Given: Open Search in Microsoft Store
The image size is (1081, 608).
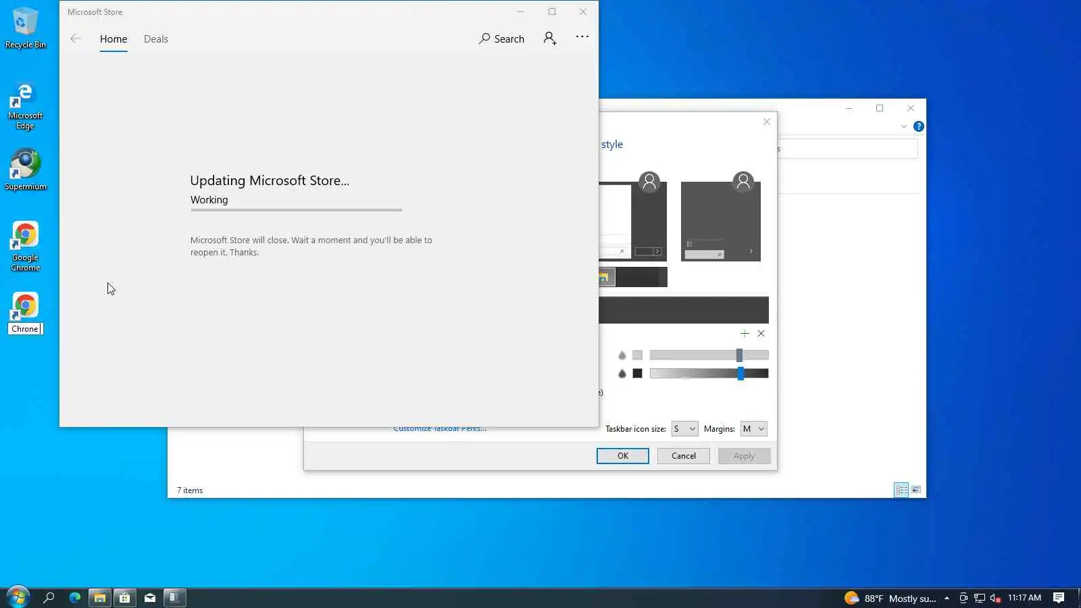Looking at the screenshot, I should click(501, 39).
